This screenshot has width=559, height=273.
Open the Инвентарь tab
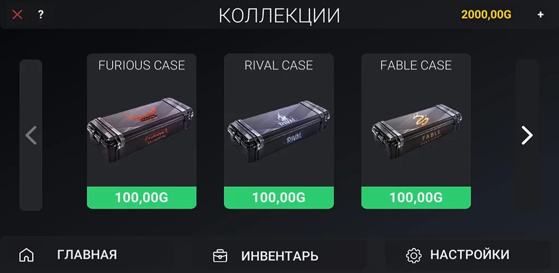coord(279,255)
